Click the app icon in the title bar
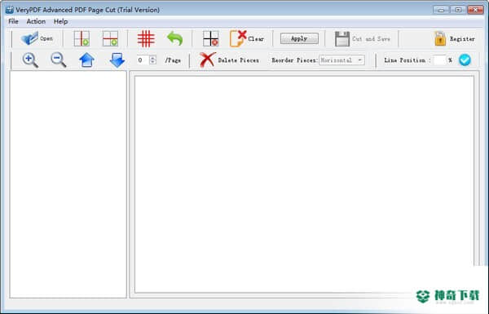Screen dimensions: 489x314 click(x=10, y=10)
